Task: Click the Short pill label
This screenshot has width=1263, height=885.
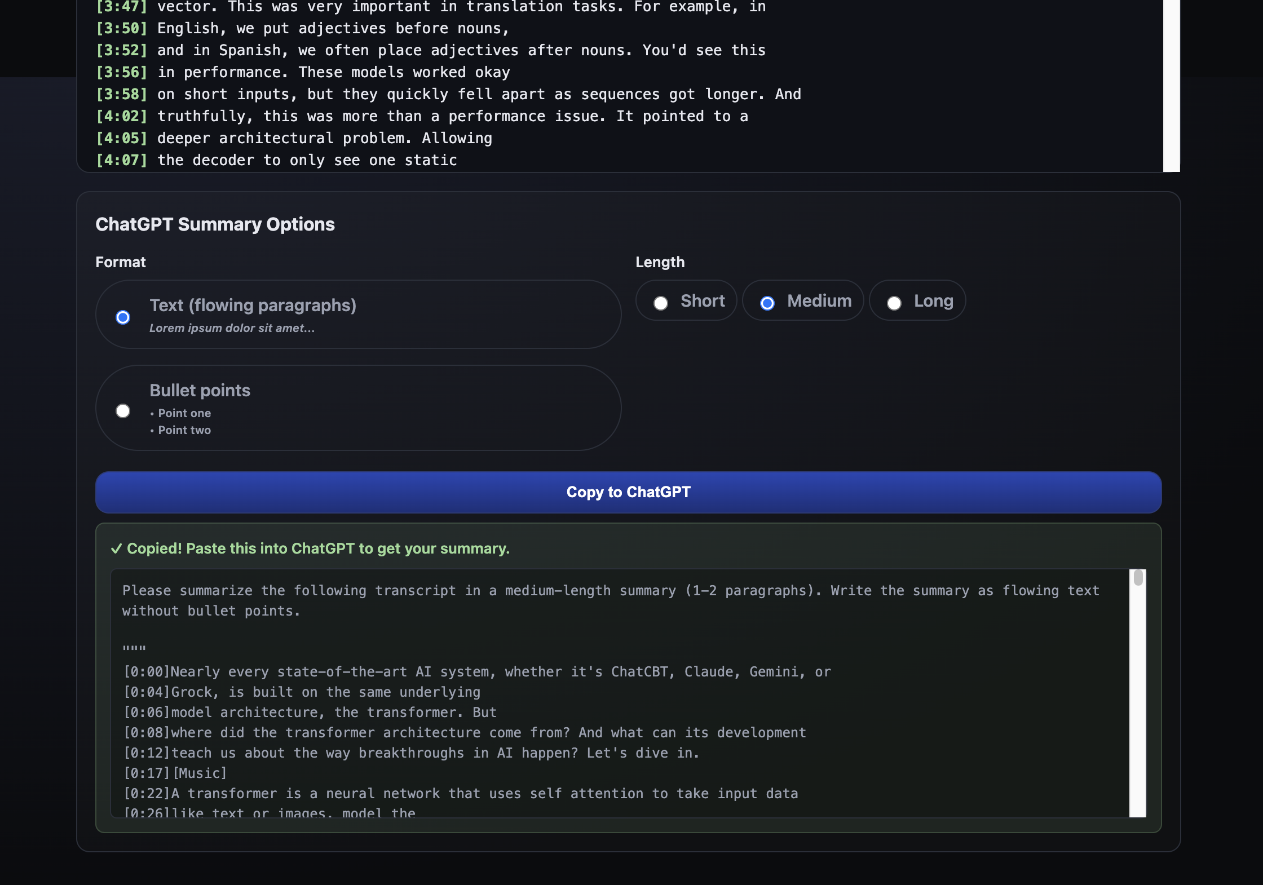Action: pos(703,301)
